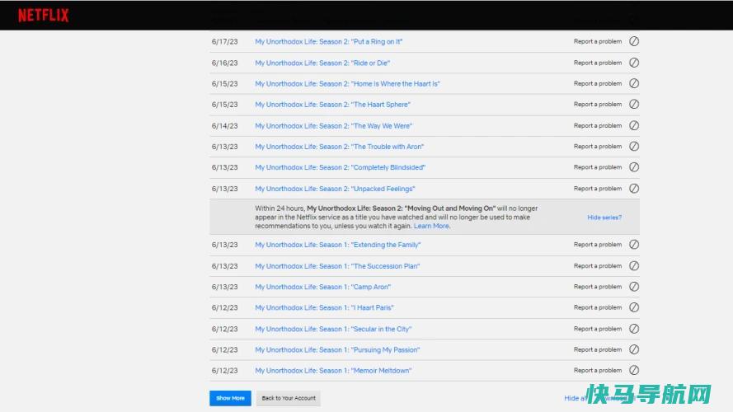Report a problem for "Ride or Die"
This screenshot has width=733, height=412.
tap(598, 63)
